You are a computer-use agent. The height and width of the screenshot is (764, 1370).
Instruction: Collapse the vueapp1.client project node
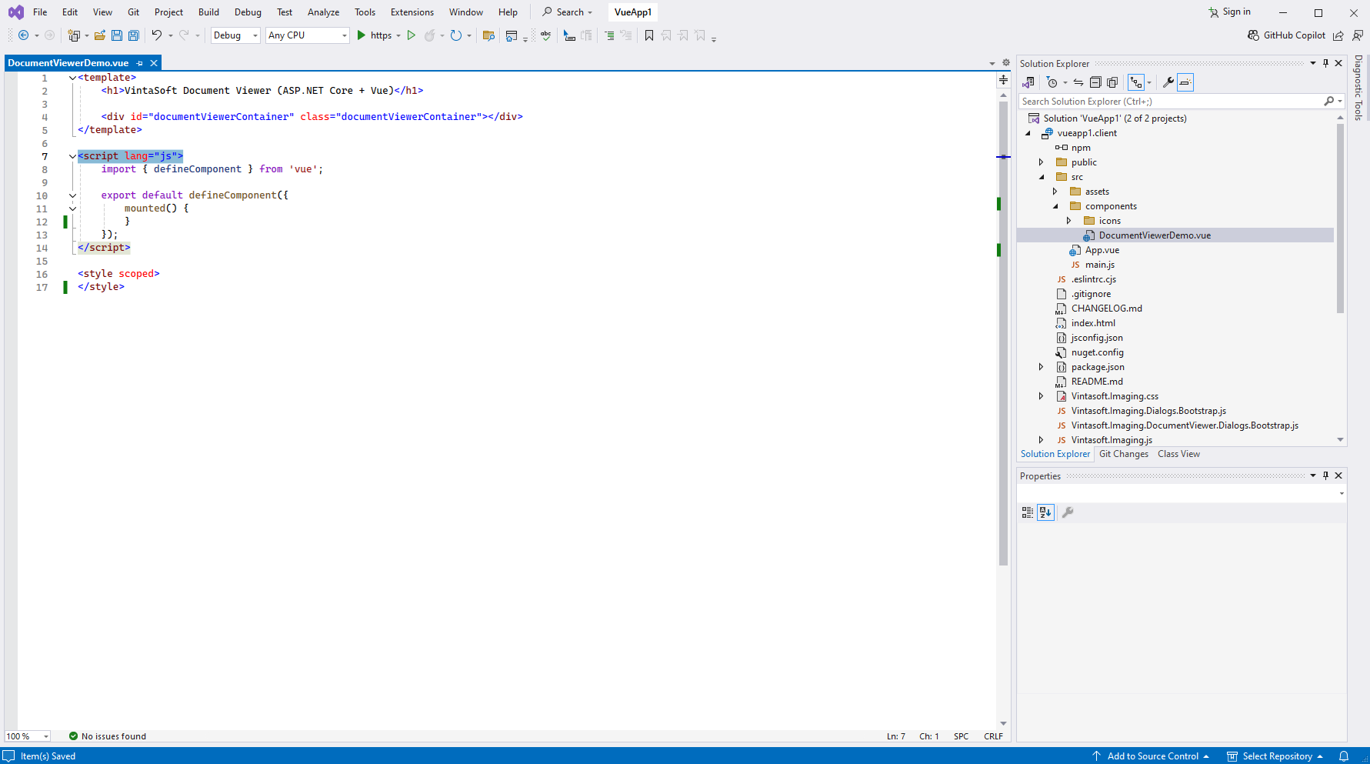pyautogui.click(x=1028, y=133)
